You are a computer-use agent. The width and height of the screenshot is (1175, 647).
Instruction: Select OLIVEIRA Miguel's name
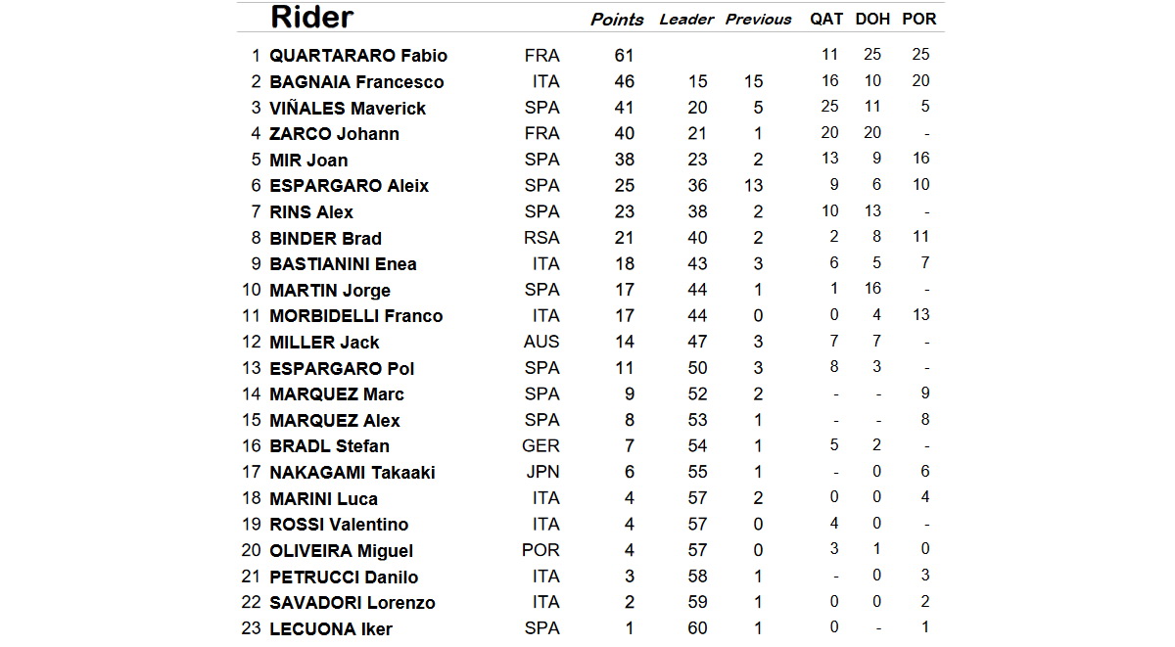tap(342, 551)
